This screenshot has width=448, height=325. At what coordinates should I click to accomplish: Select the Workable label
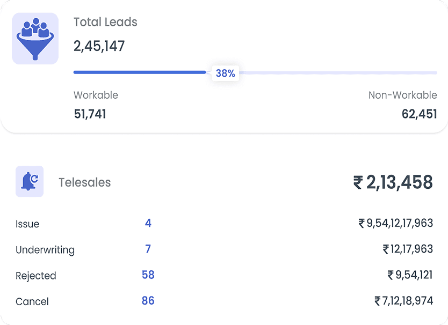96,95
